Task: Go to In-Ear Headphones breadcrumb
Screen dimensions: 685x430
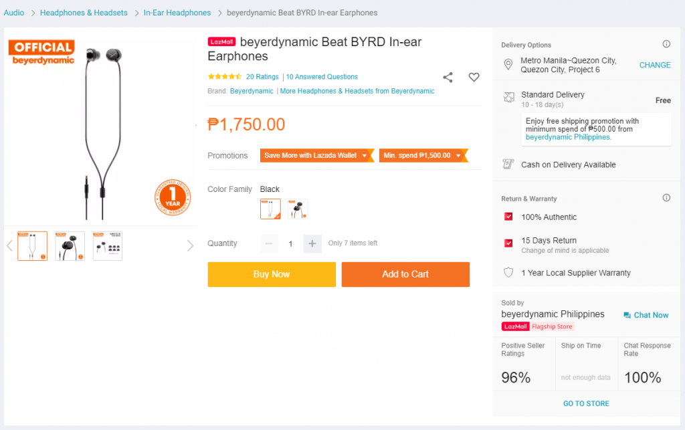Action: (x=177, y=13)
